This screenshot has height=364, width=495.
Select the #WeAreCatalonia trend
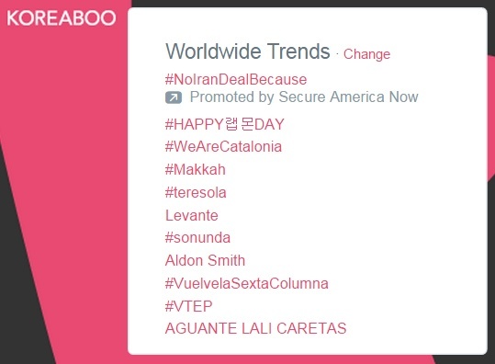(x=223, y=147)
